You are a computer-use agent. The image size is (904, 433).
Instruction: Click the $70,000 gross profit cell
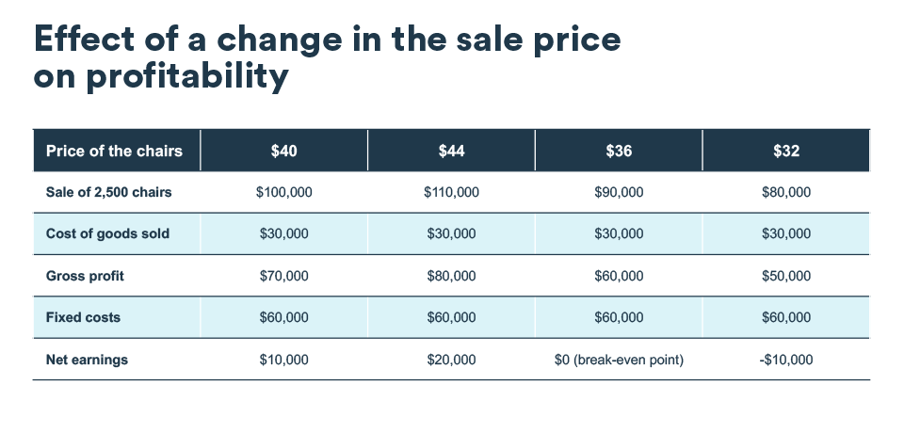point(283,277)
